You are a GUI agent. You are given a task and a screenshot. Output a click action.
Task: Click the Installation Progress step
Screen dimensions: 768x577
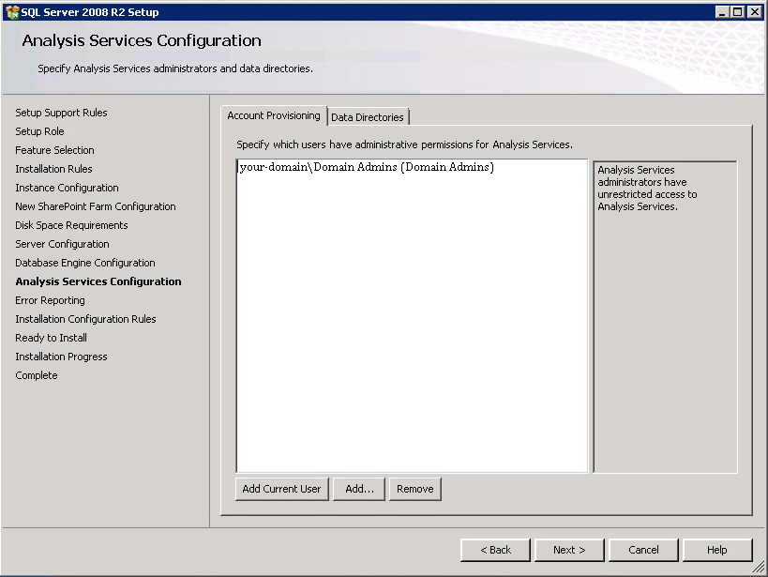pyautogui.click(x=61, y=357)
